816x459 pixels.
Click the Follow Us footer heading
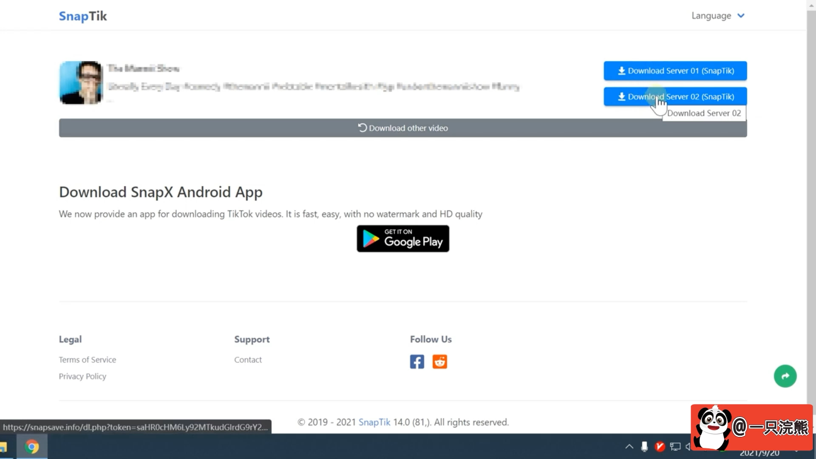pyautogui.click(x=431, y=339)
